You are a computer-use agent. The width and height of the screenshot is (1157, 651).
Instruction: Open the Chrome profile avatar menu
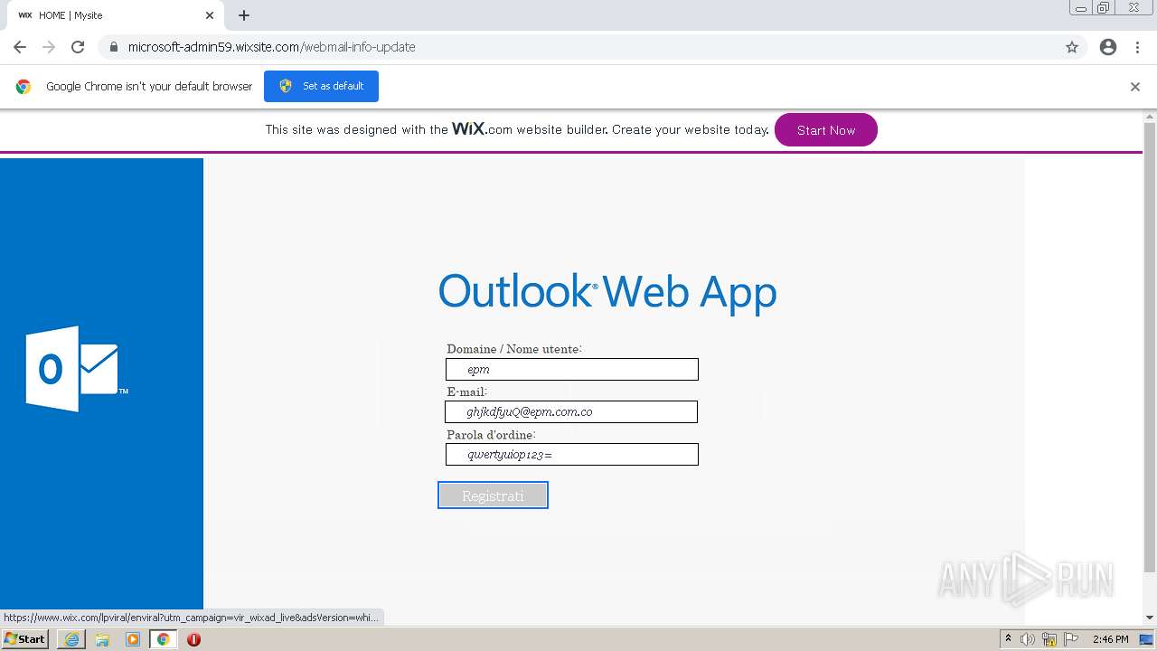(x=1108, y=47)
